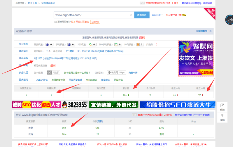Click 搜狗 反链 查询 link
The width and height of the screenshot is (233, 147).
click(162, 134)
